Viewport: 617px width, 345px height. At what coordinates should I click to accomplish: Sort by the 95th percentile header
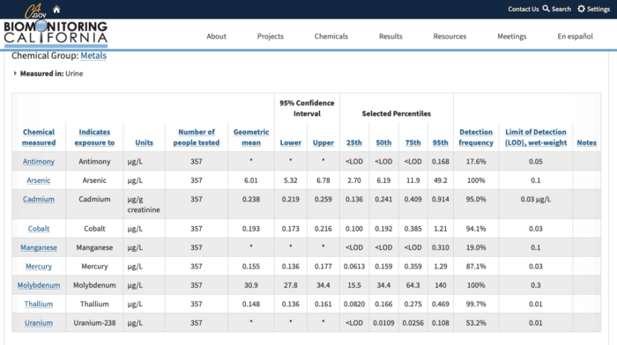click(x=441, y=143)
